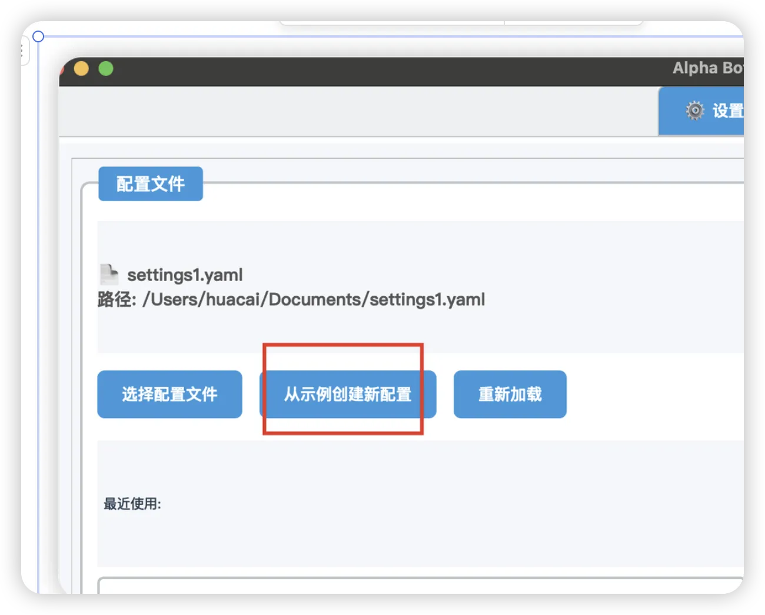This screenshot has width=765, height=615.
Task: Click the file icon beside settings1.yaml
Action: [109, 275]
